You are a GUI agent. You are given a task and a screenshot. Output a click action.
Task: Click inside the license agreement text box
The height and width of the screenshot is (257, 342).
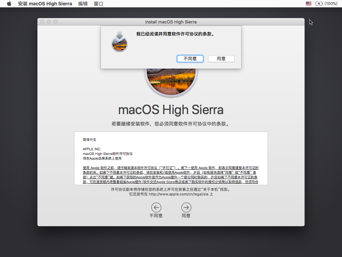click(171, 158)
